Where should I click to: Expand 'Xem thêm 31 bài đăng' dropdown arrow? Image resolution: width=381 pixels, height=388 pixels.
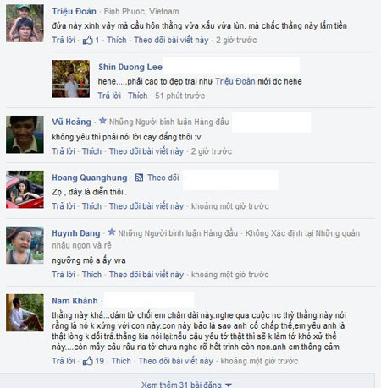point(229,385)
